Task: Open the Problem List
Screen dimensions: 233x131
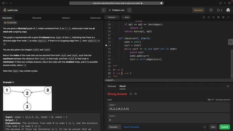Action: click(x=116, y=10)
